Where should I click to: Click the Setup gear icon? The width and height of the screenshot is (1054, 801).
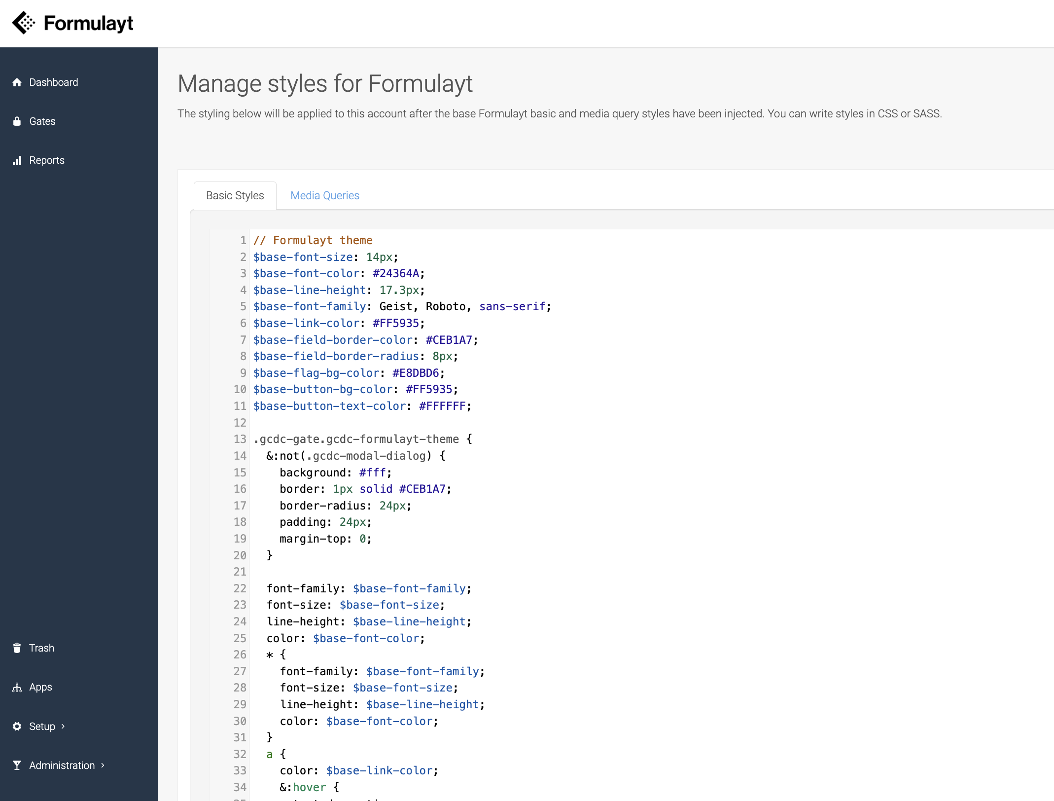click(x=17, y=727)
